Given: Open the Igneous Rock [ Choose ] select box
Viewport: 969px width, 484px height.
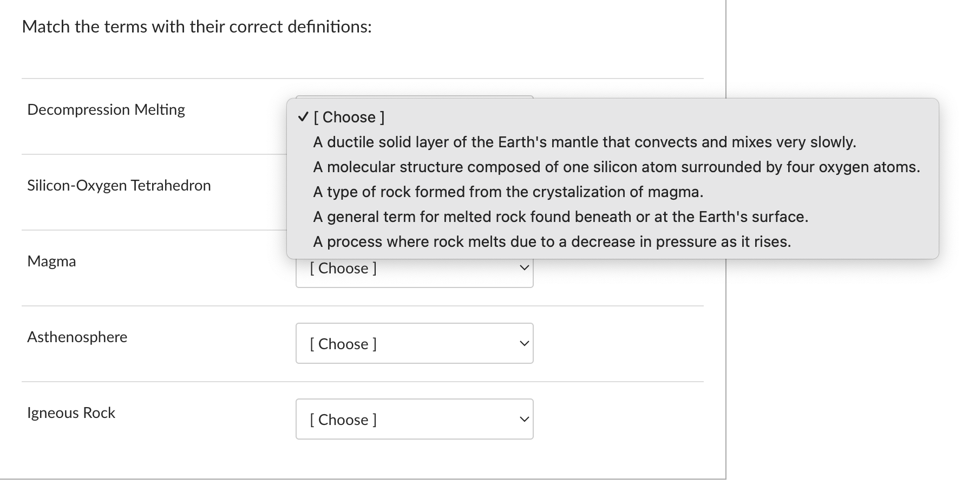Looking at the screenshot, I should [x=414, y=420].
